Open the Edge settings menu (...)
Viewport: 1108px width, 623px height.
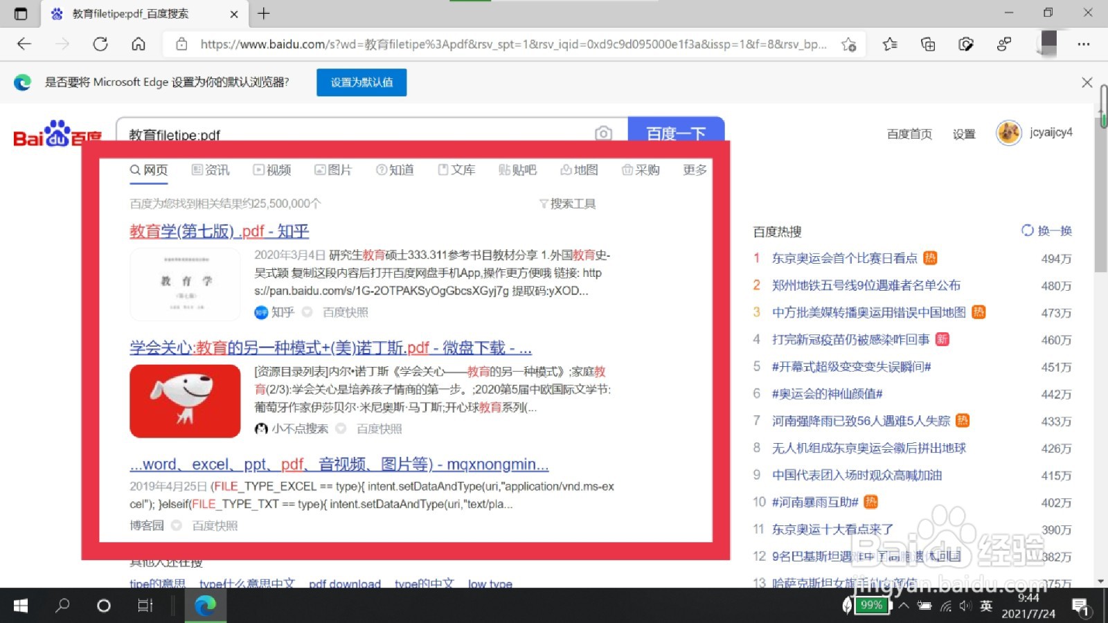1084,44
